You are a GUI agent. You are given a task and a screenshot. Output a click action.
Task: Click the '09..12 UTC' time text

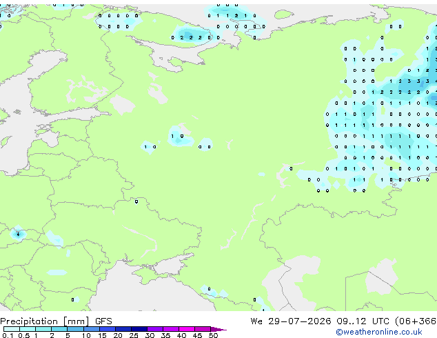pos(363,321)
